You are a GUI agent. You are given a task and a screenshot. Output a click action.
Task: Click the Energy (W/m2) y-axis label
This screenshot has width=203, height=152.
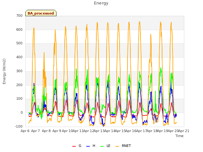[x=4, y=71]
